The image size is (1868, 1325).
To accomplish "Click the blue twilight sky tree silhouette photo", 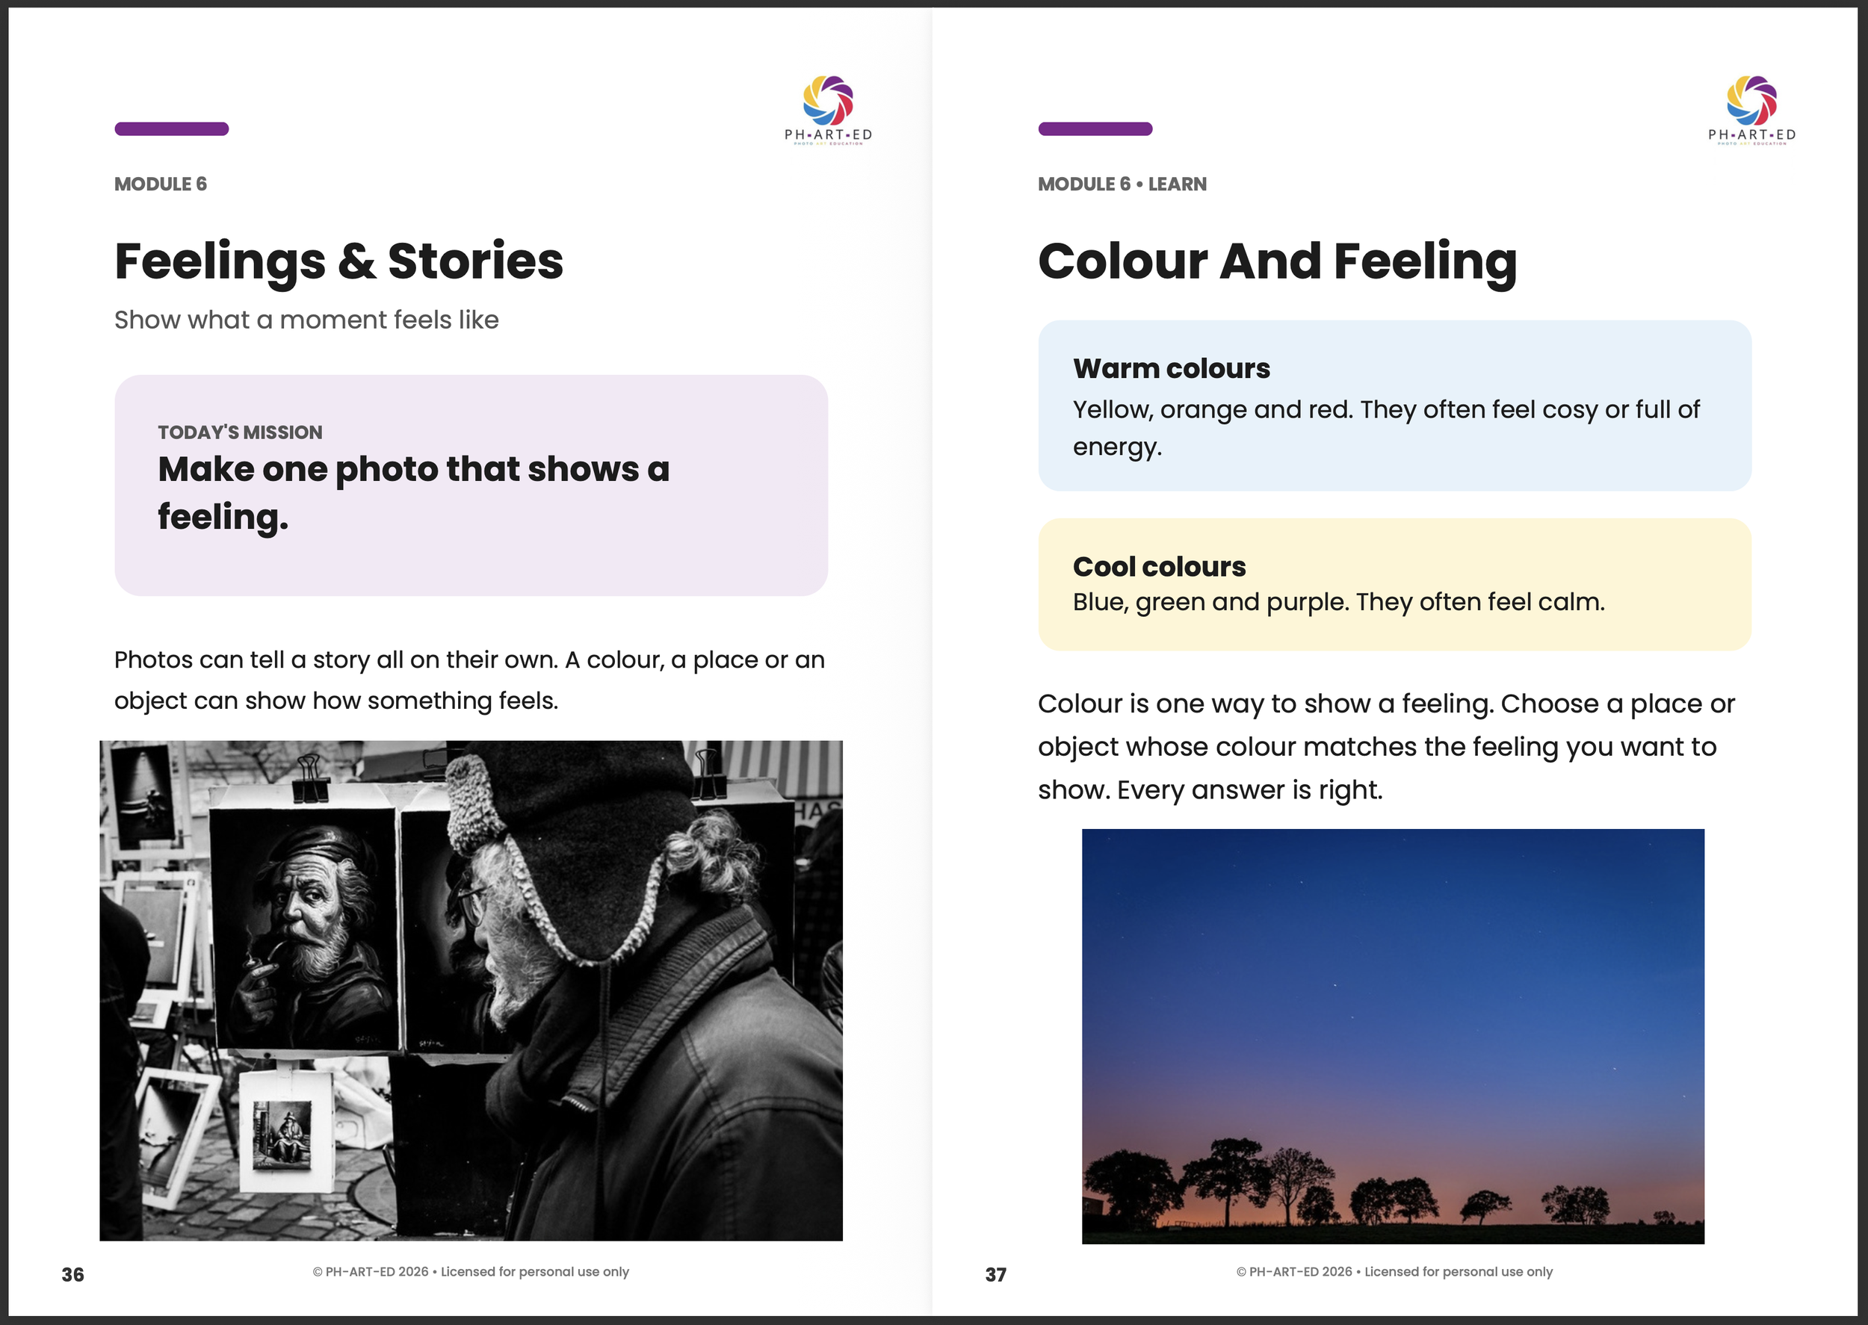I will [x=1393, y=1036].
